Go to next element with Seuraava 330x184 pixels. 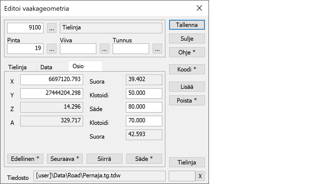point(65,159)
